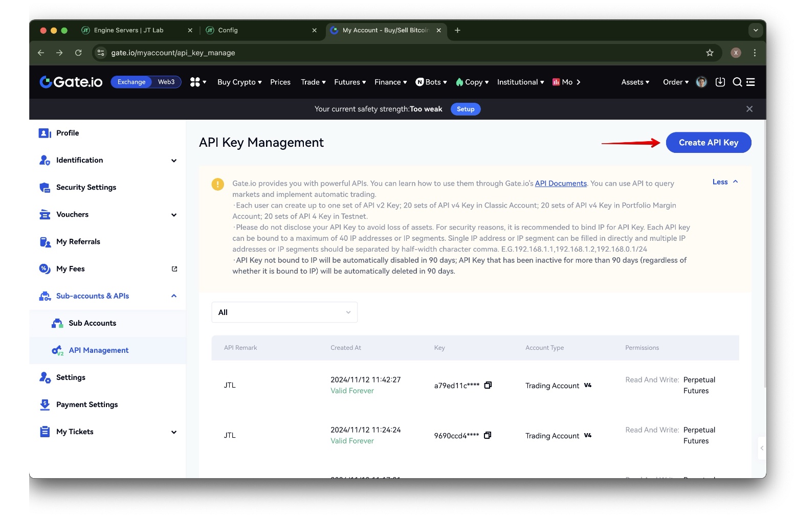
Task: Reload the page
Action: 78,53
